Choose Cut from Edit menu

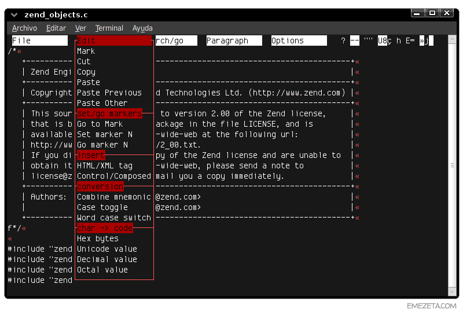[x=83, y=61]
